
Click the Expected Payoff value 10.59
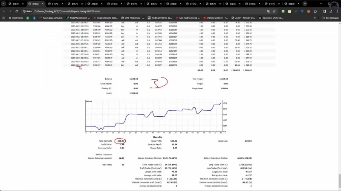(x=174, y=144)
